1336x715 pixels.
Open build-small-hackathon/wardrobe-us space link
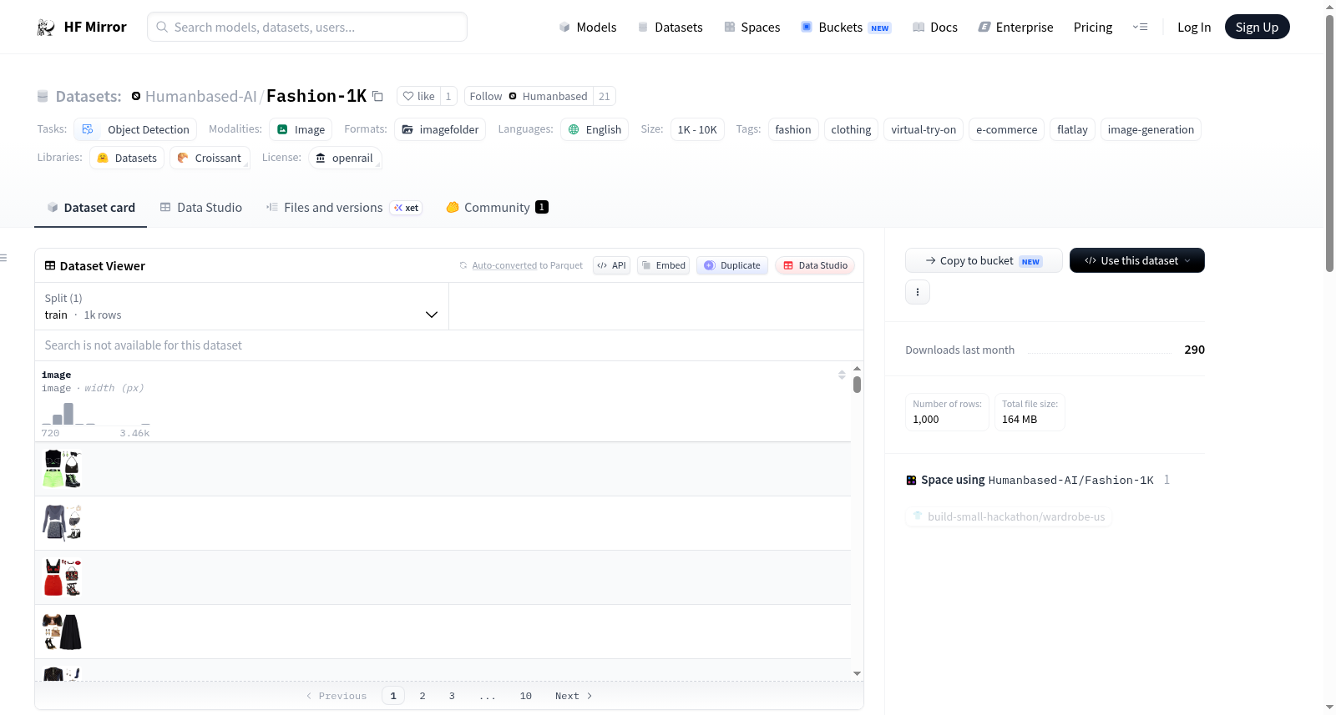(x=1009, y=516)
